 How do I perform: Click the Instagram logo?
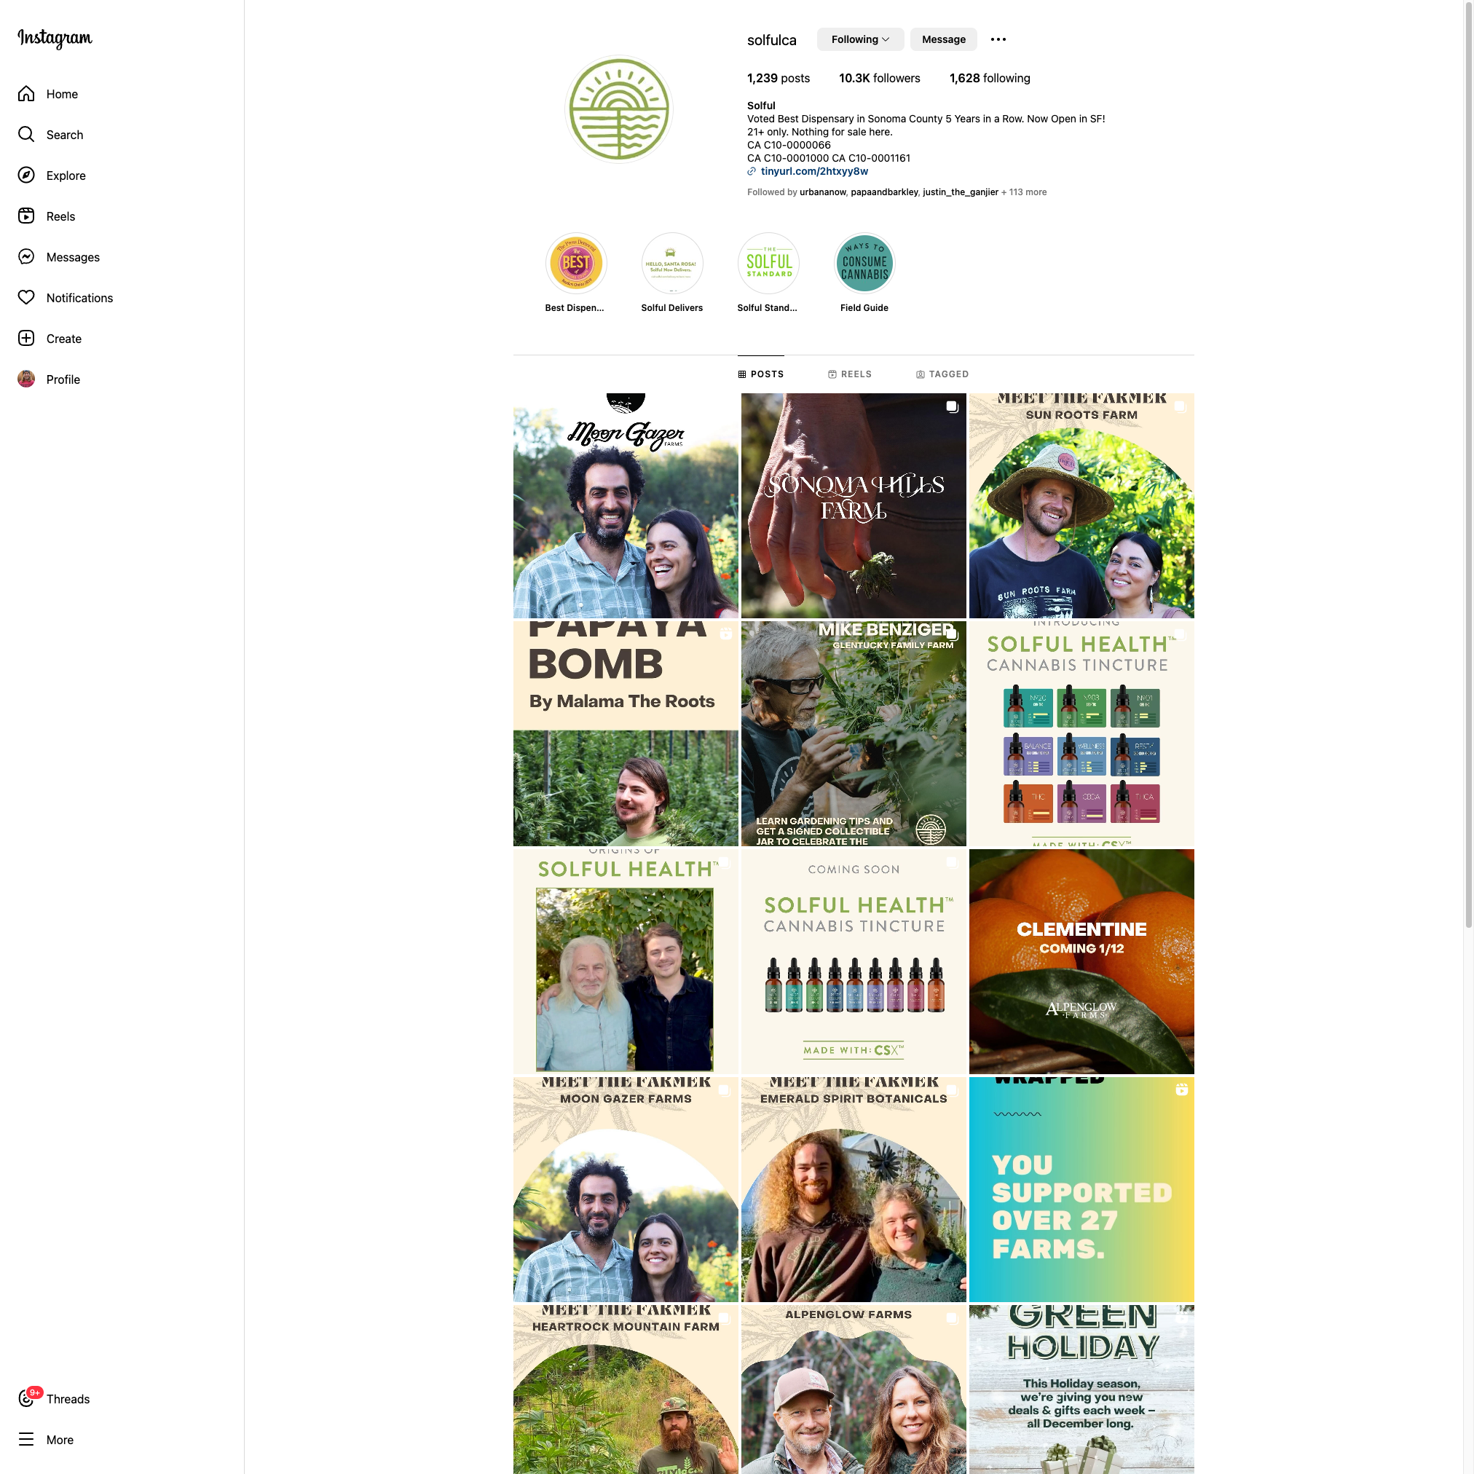pos(55,38)
